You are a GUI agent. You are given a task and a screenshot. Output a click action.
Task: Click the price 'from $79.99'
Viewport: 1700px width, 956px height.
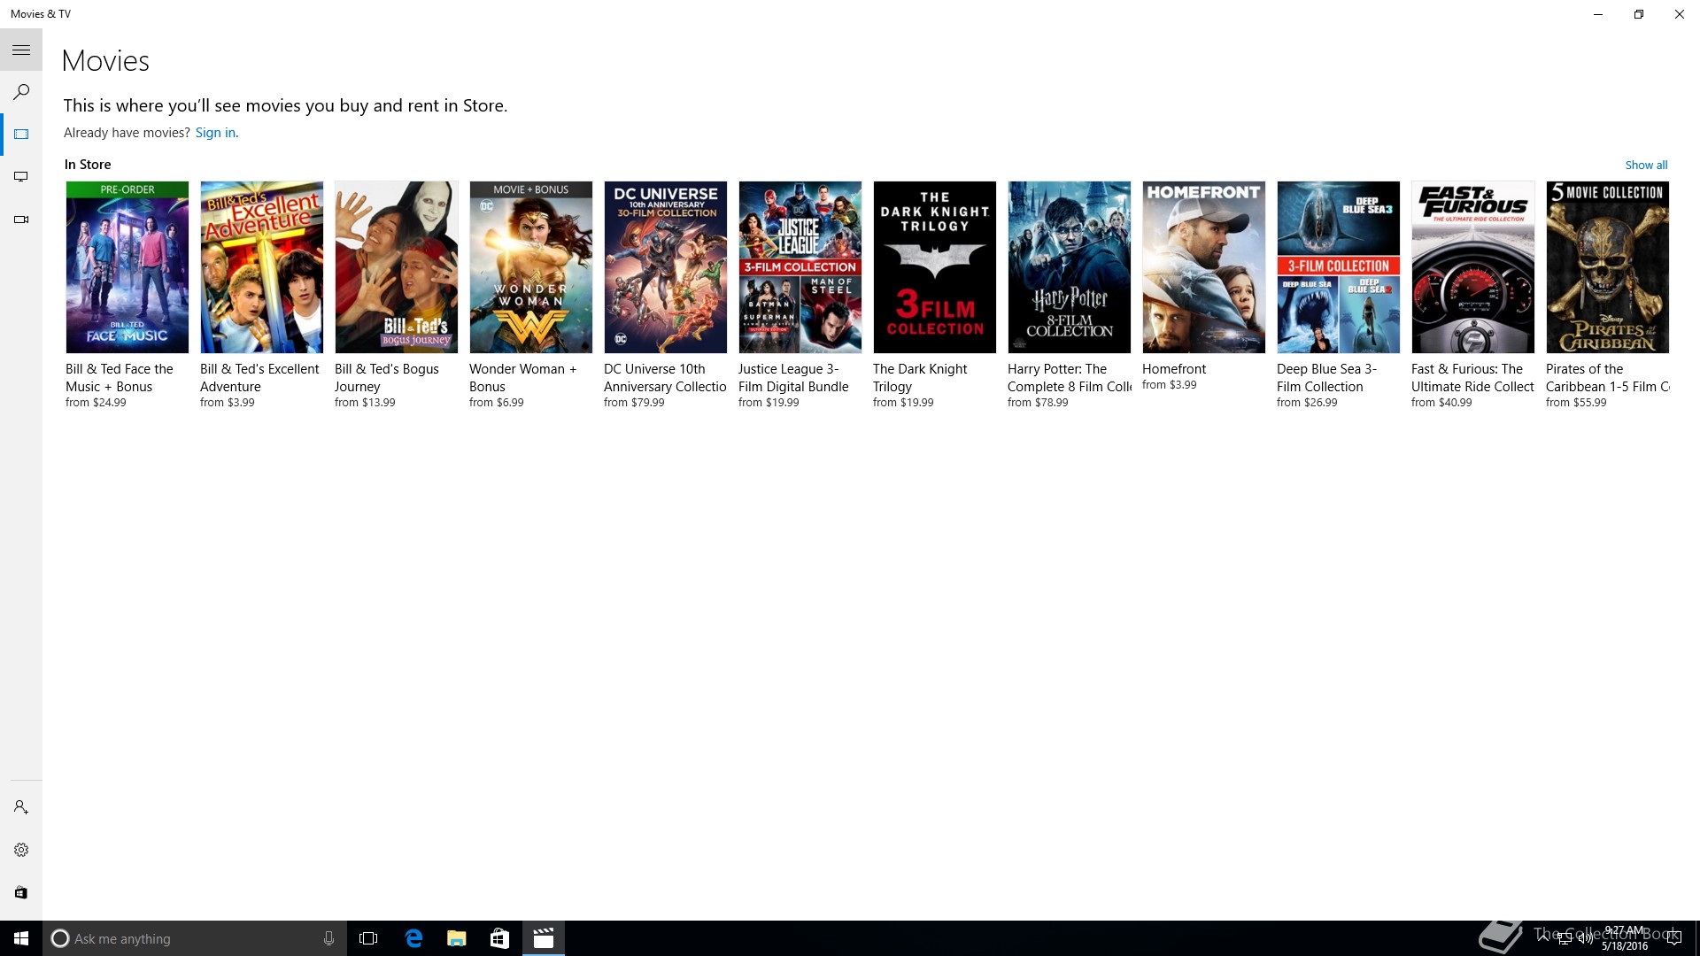click(634, 403)
